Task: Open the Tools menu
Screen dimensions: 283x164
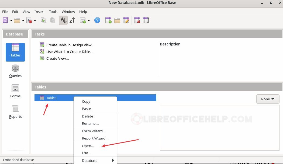Action: pyautogui.click(x=53, y=12)
